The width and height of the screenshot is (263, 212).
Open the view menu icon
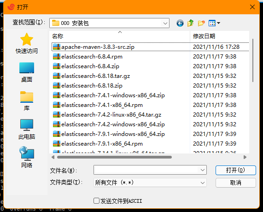click(x=212, y=23)
